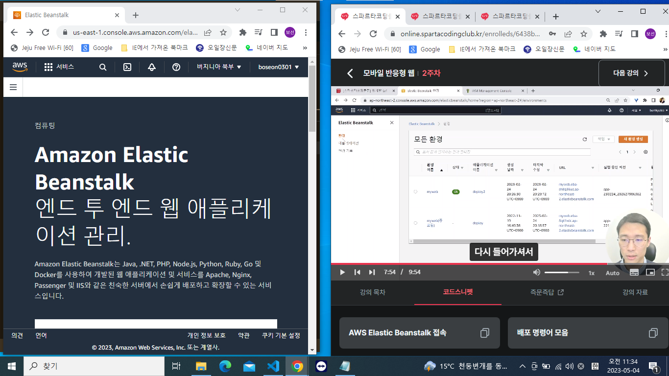This screenshot has height=376, width=669.
Task: Show hidden system tray icons
Action: tap(523, 366)
